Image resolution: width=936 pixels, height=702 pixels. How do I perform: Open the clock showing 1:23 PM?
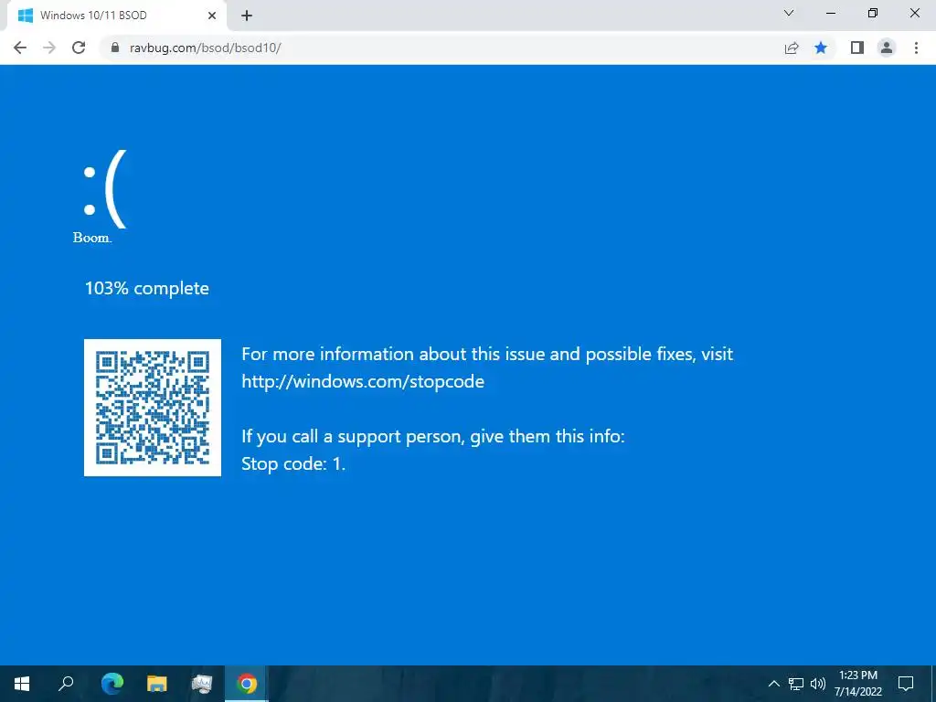click(x=857, y=684)
